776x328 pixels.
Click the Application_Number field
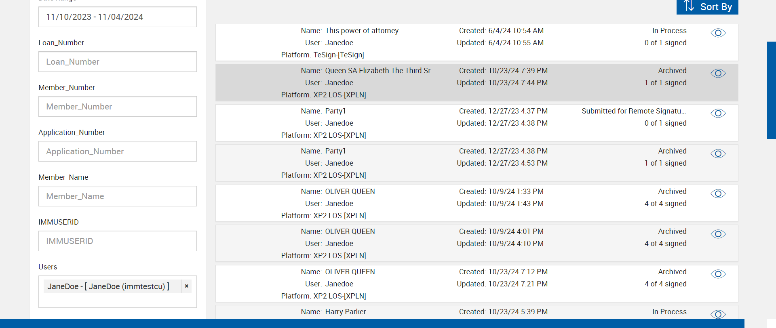coord(117,151)
